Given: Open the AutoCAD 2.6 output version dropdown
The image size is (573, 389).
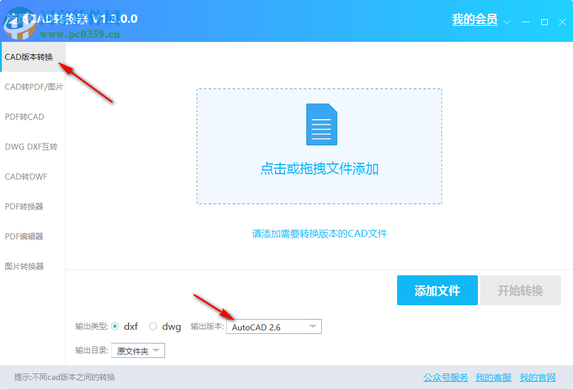Looking at the screenshot, I should [273, 326].
